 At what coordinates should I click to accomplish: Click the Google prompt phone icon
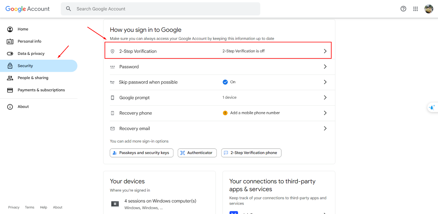click(x=113, y=98)
